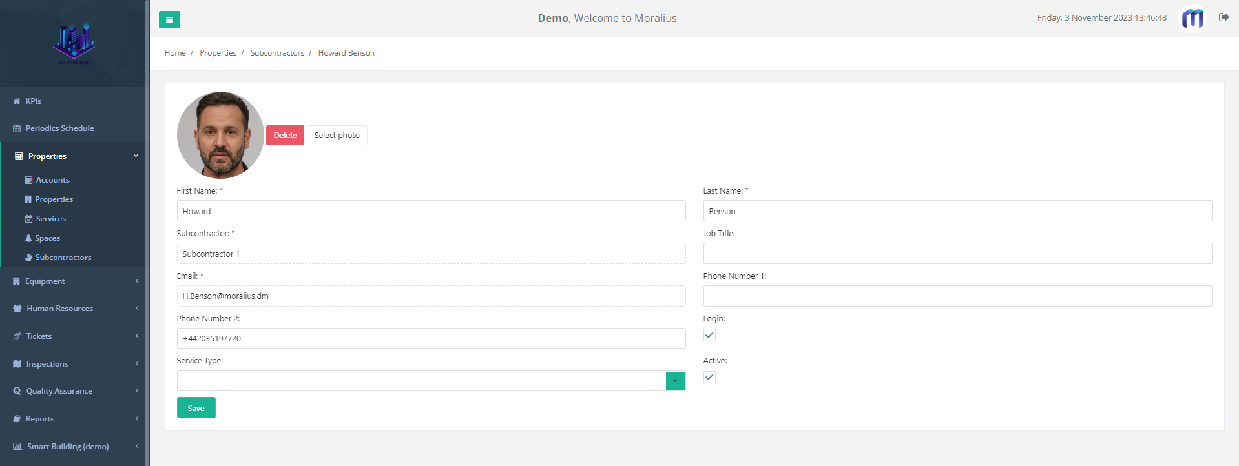
Task: Click the Tickets menu icon
Action: click(x=17, y=336)
